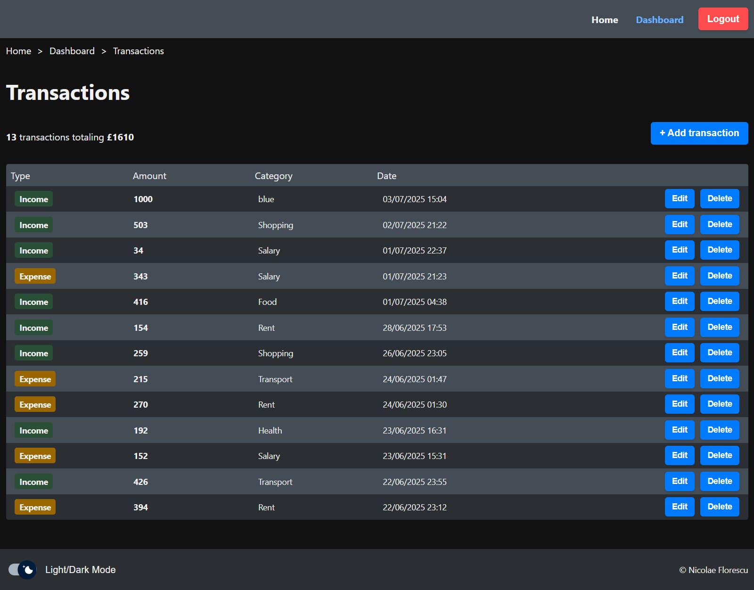Viewport: 754px width, 590px height.
Task: Delete the 1000 blue income transaction
Action: coord(719,198)
